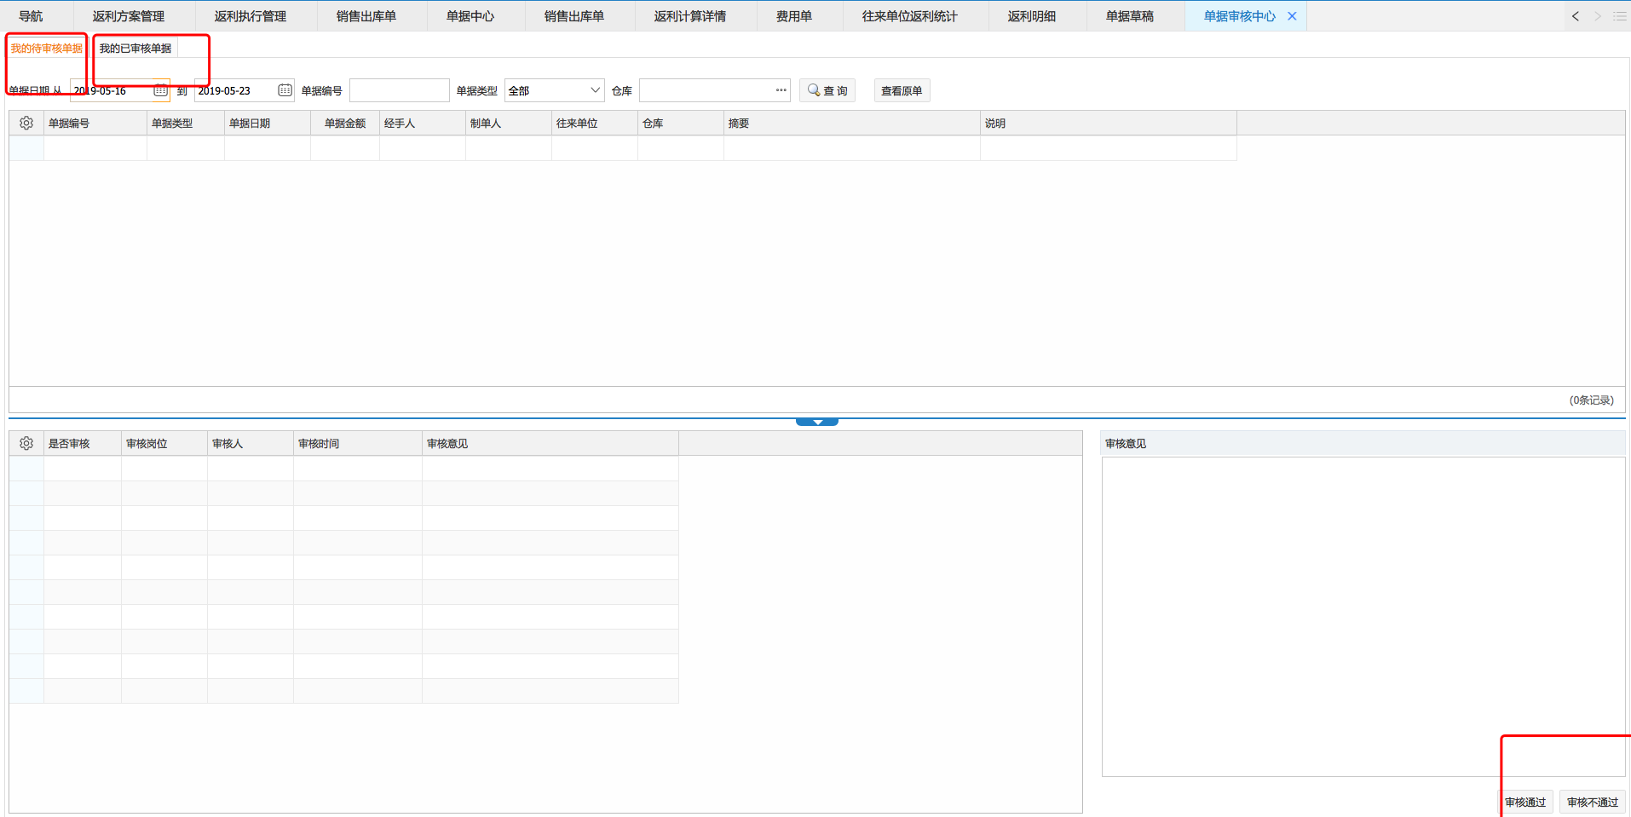Click 查看原单 button
The image size is (1631, 817).
coord(902,90)
